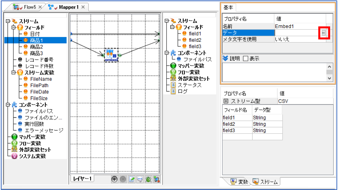
Task: Select the システム変数 node
Action: 32,156
